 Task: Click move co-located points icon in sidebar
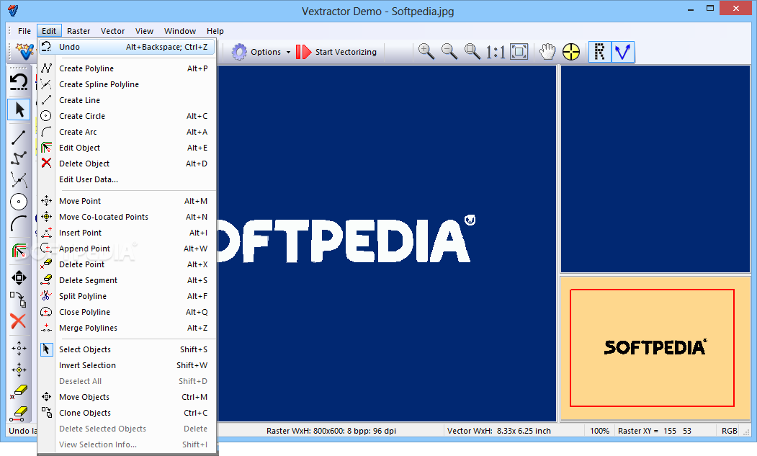click(19, 370)
